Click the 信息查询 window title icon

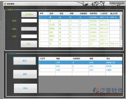[x=5, y=4]
